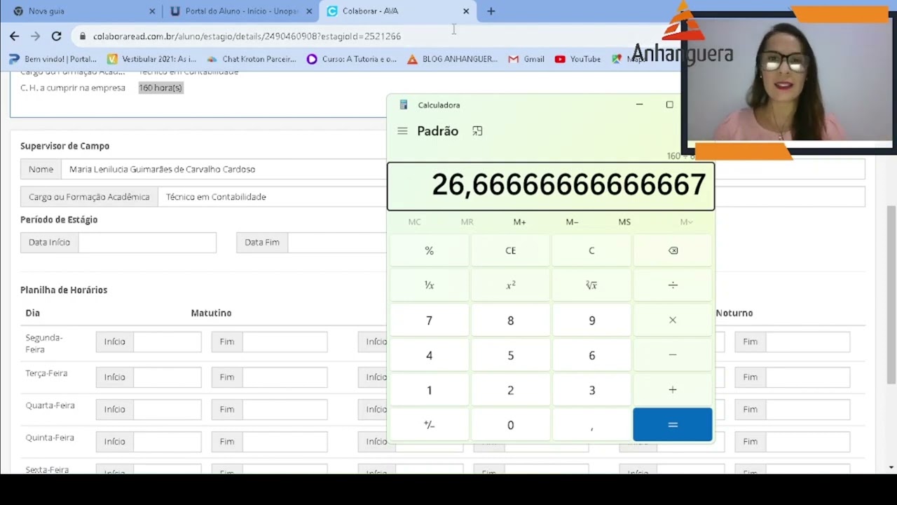Image resolution: width=897 pixels, height=505 pixels.
Task: Close the Portal do Aluno tab
Action: (309, 11)
